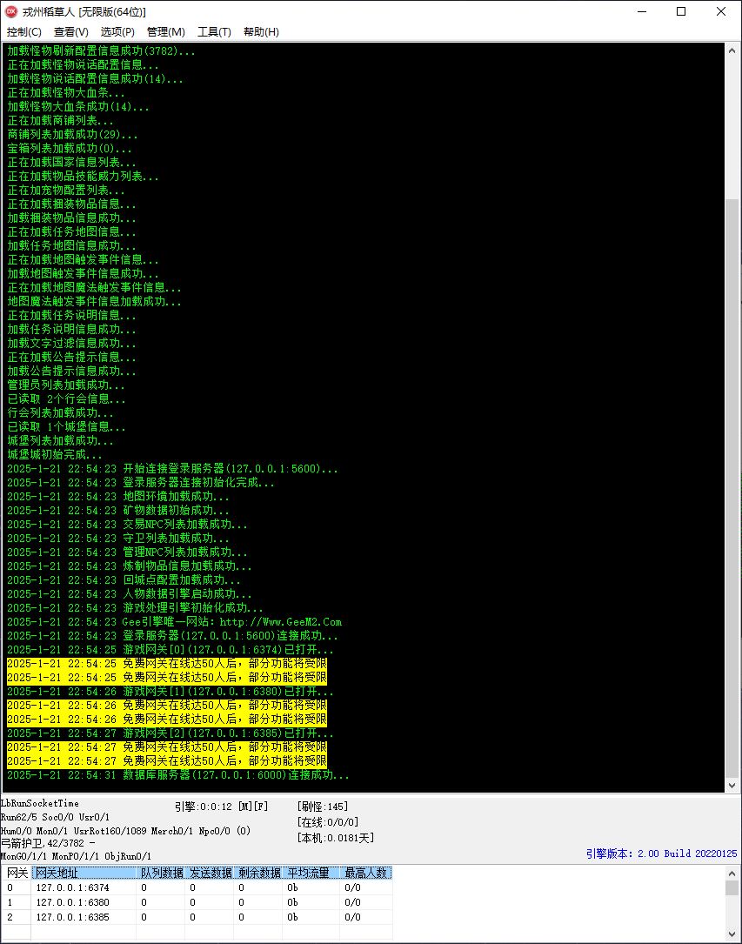The image size is (742, 944).
Task: Sort by 最高人数 column header
Action: tap(366, 873)
